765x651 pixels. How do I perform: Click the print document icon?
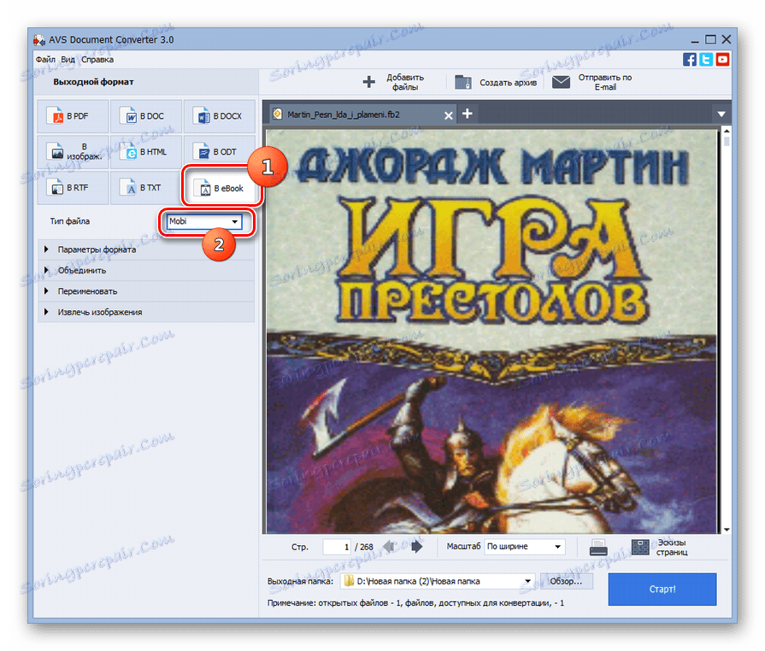point(598,547)
